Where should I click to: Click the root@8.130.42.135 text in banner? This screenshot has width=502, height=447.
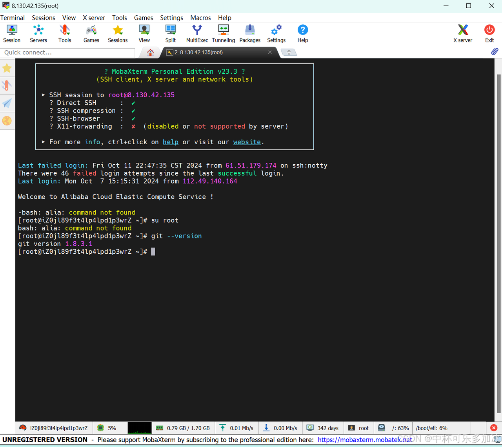(x=142, y=95)
